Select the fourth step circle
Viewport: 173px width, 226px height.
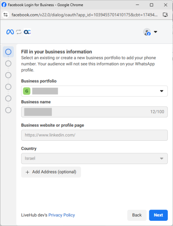pyautogui.click(x=8, y=87)
